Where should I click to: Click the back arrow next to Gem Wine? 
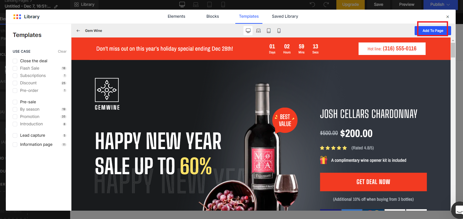coord(78,31)
